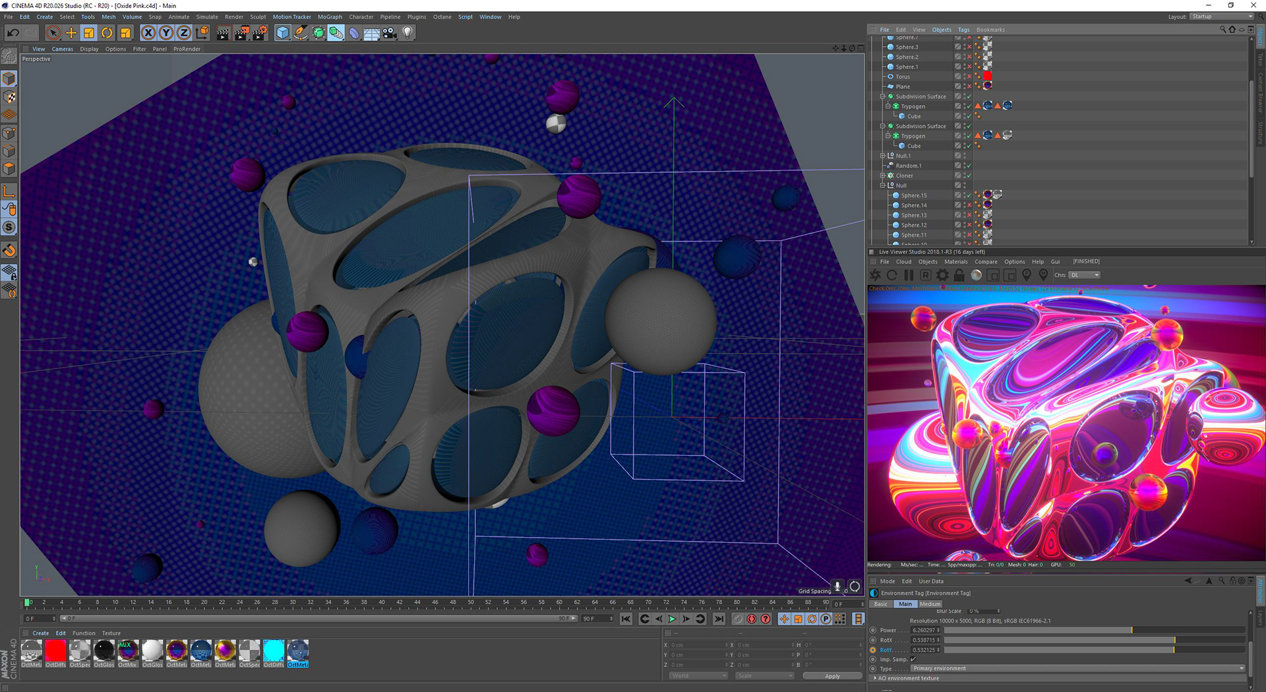Open Octane settings gear icon
The width and height of the screenshot is (1266, 692).
tap(943, 275)
